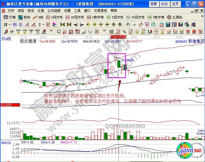Click the 客服 customer service button

tap(153, 4)
